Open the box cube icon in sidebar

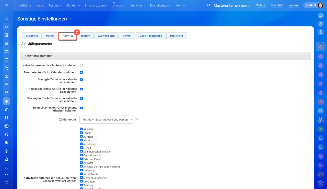click(x=6, y=151)
